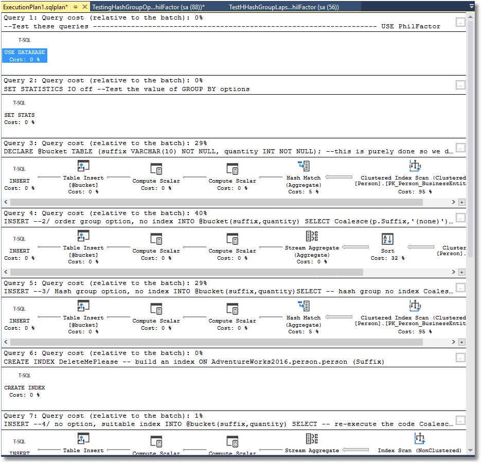Viewport: 482px width, 464px height.
Task: Click the Sort operator icon in Query 4
Action: coord(387,239)
